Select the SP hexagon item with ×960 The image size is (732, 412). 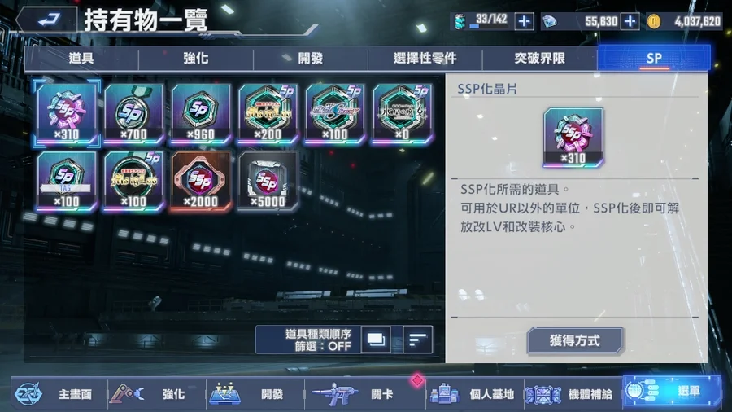click(x=201, y=113)
